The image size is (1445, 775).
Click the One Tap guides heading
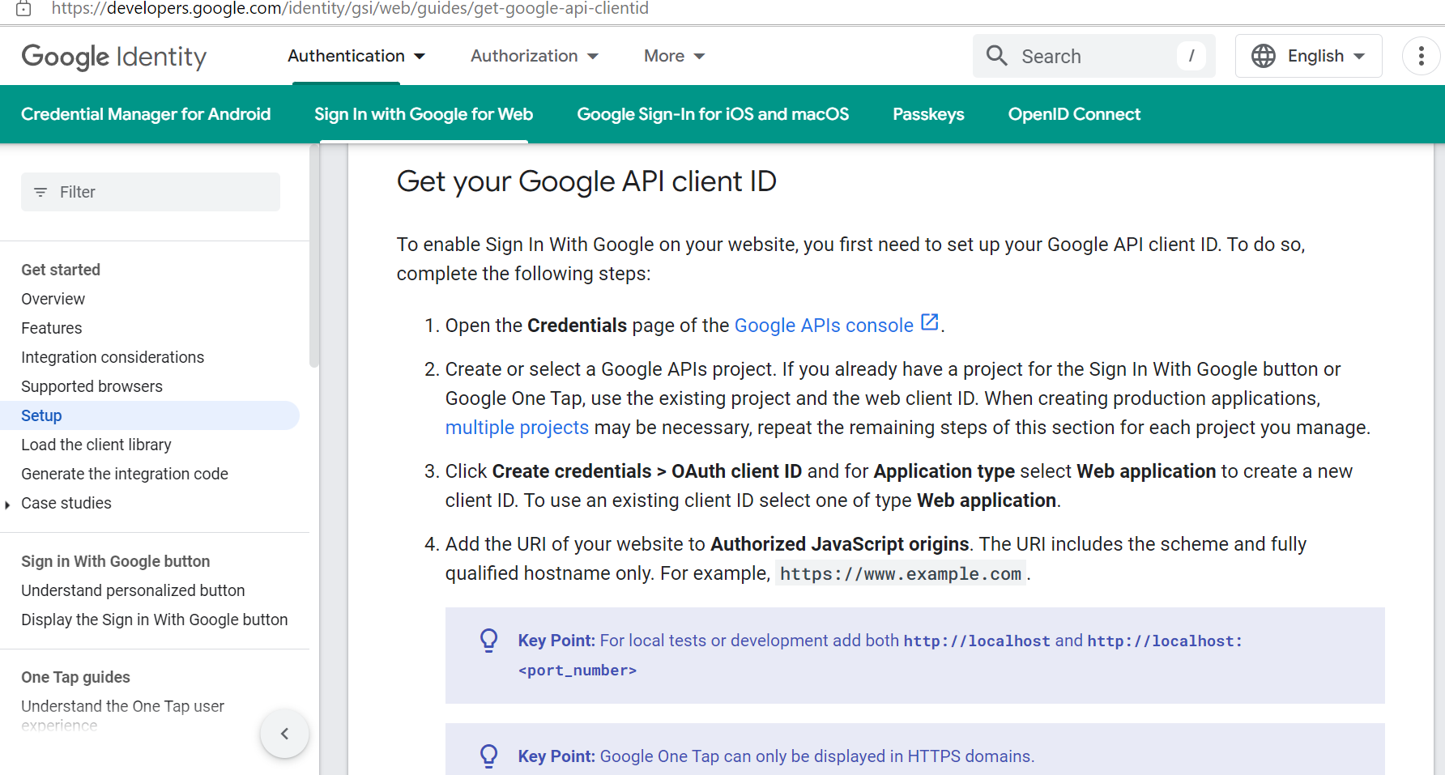pyautogui.click(x=75, y=677)
